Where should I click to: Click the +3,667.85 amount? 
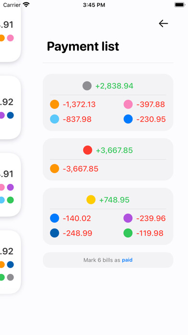(x=114, y=150)
